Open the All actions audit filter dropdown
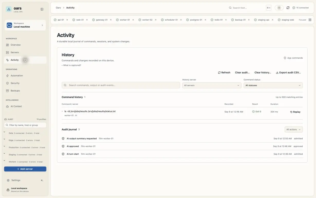 pos(294,129)
